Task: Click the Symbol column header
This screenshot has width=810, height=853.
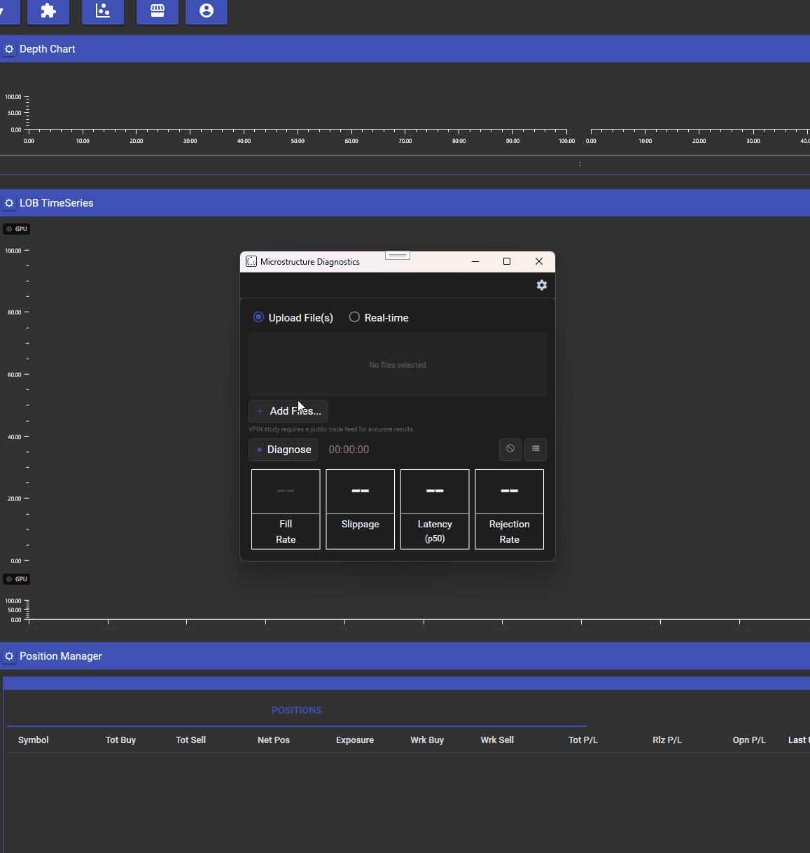Action: coord(34,740)
